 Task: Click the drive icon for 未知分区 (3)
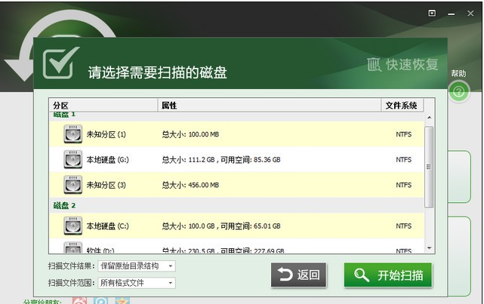pos(72,184)
